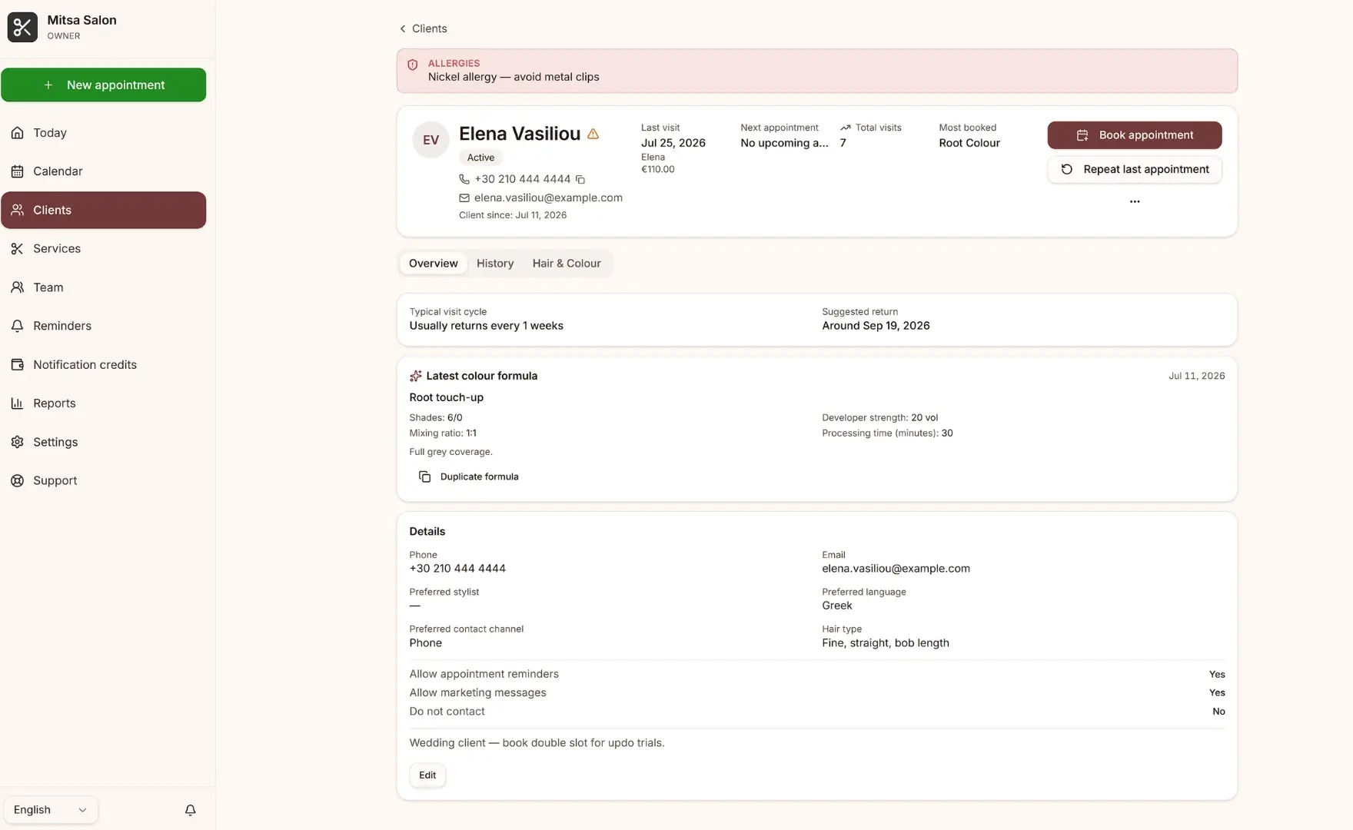1353x830 pixels.
Task: Click the calendar icon on Book appointment
Action: 1082,135
